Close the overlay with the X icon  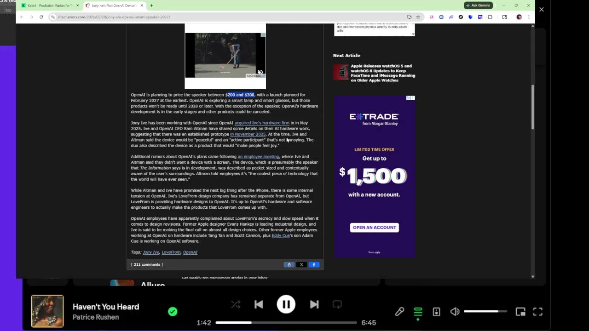click(x=541, y=9)
